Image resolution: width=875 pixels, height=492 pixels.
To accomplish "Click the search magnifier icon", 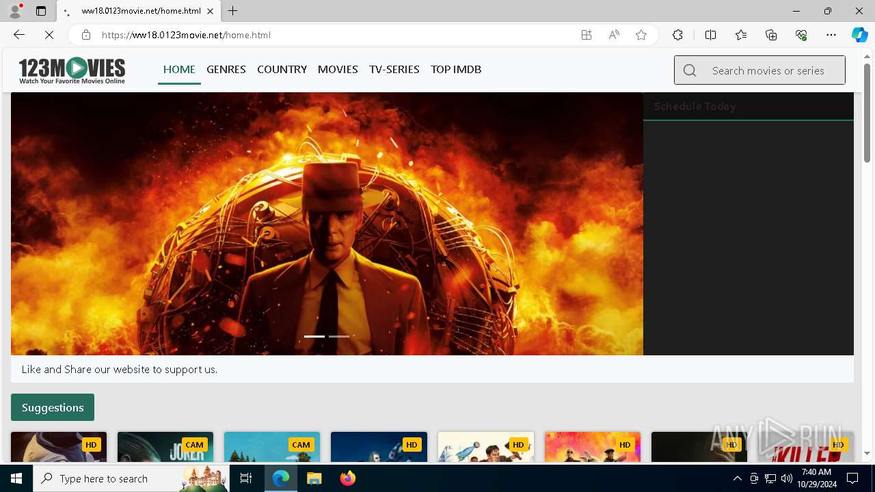I will [690, 70].
